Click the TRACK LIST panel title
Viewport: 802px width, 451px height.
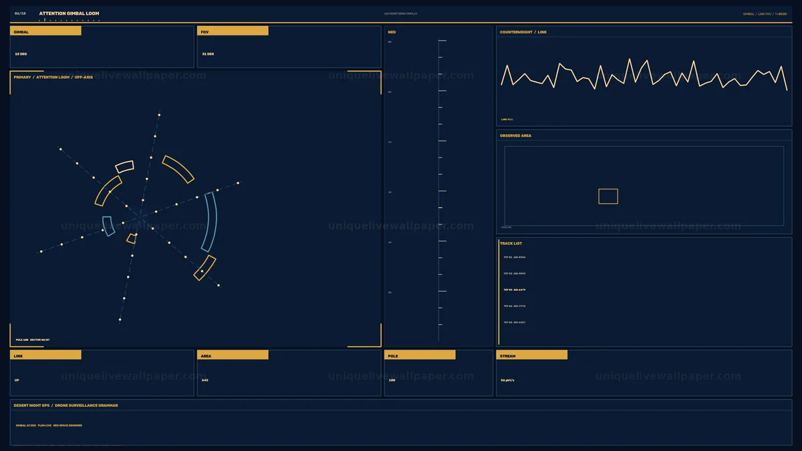[511, 244]
